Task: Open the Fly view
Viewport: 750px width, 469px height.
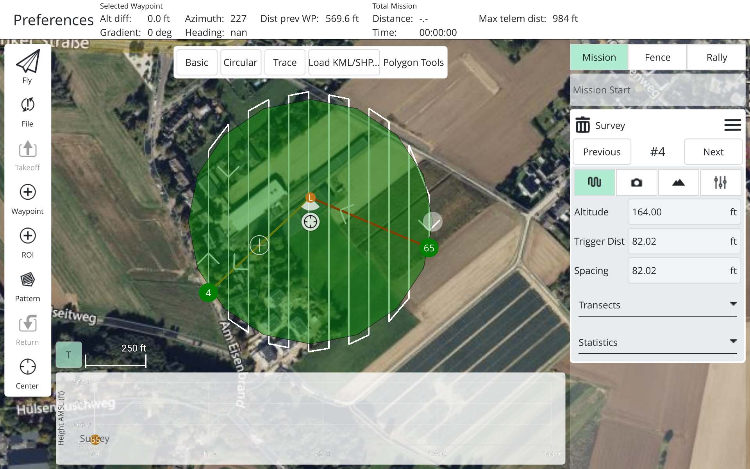Action: point(27,67)
